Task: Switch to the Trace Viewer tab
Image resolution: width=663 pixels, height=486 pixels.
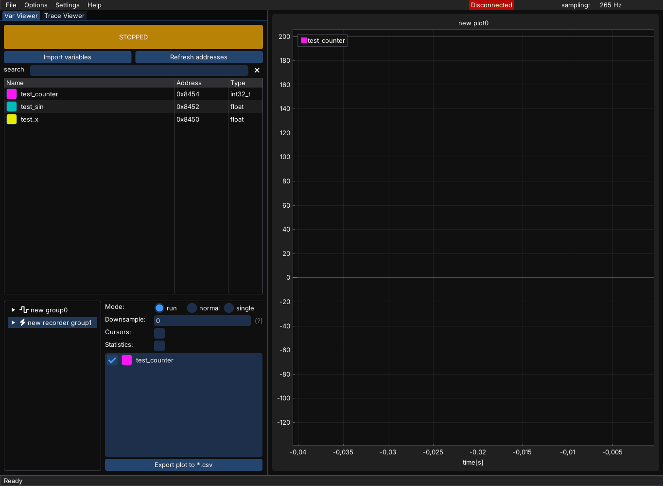Action: pyautogui.click(x=64, y=16)
